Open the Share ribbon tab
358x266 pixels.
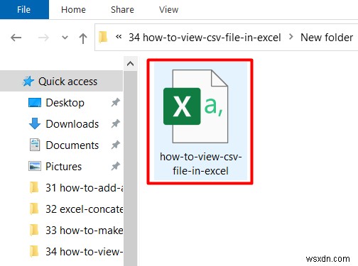point(122,10)
